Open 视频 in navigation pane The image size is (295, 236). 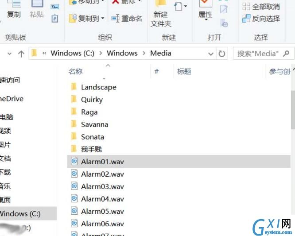(5, 131)
